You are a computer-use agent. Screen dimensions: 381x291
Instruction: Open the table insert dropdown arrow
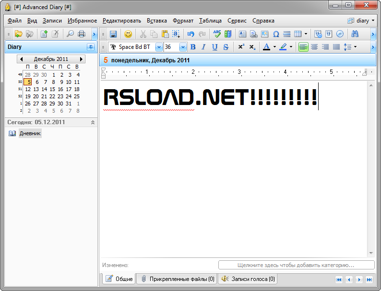(x=306, y=34)
